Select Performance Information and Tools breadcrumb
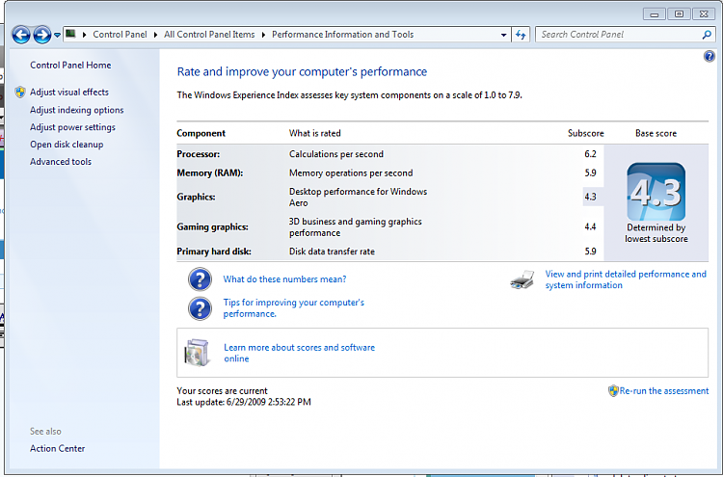Image resolution: width=723 pixels, height=477 pixels. (342, 35)
